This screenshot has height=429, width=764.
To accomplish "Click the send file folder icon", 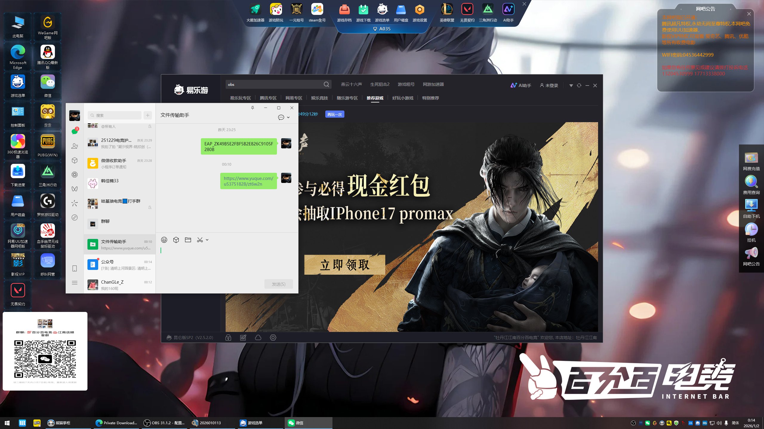I will tap(188, 240).
